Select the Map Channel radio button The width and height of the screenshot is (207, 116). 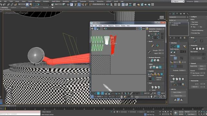coord(191,73)
